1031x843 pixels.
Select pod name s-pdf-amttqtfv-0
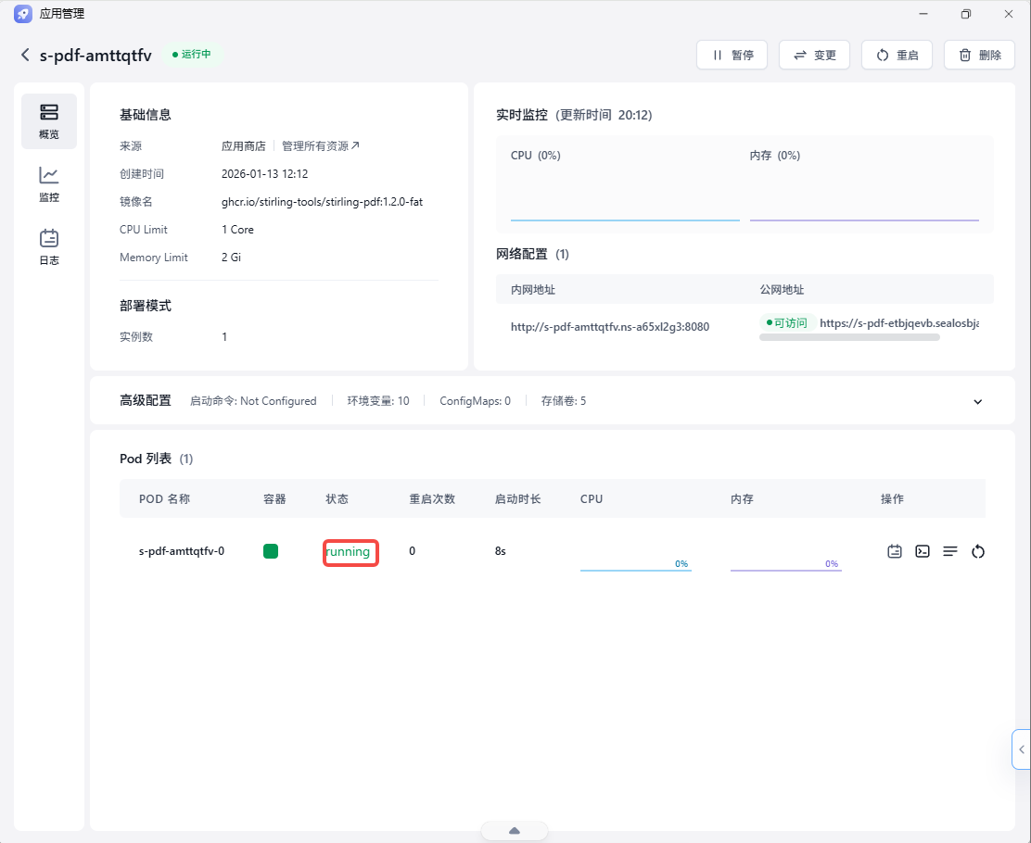pos(182,551)
